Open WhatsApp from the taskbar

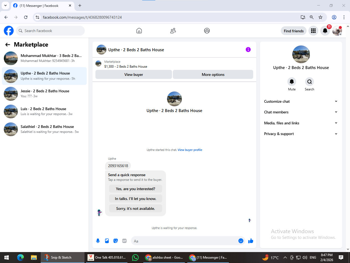pos(135,258)
